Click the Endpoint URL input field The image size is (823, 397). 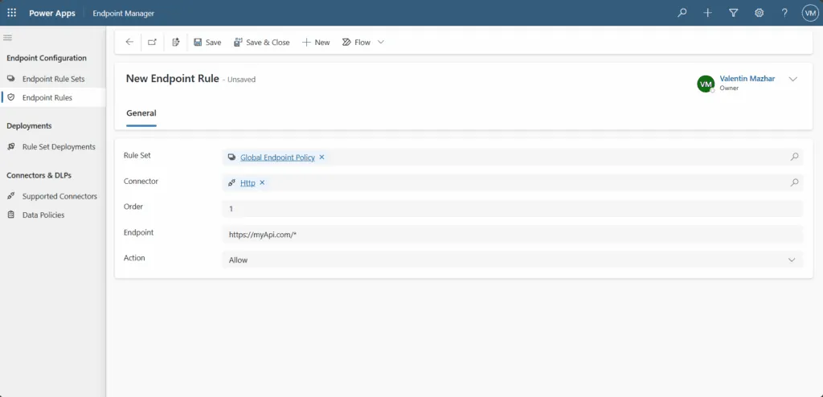point(512,234)
